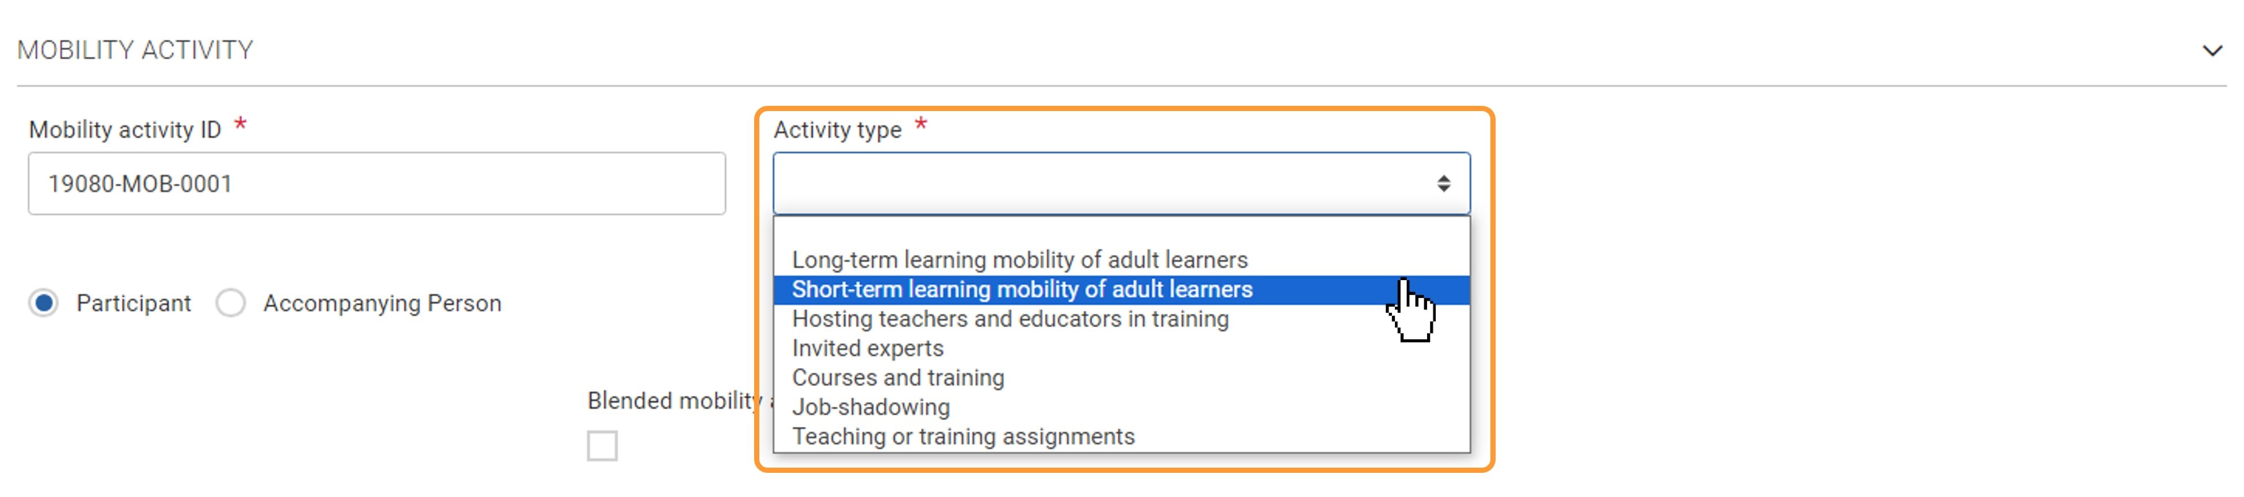This screenshot has height=497, width=2244.
Task: Open the Activity type dropdown box
Action: click(1106, 183)
